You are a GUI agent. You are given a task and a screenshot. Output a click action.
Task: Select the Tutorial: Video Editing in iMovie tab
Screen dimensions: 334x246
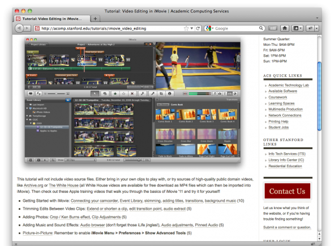coord(52,19)
